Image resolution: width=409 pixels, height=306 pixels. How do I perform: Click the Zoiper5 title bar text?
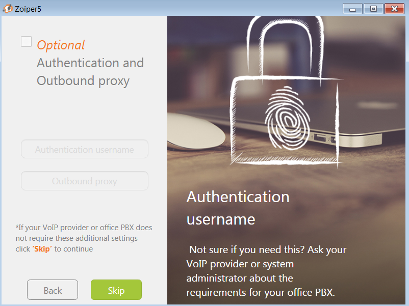28,9
